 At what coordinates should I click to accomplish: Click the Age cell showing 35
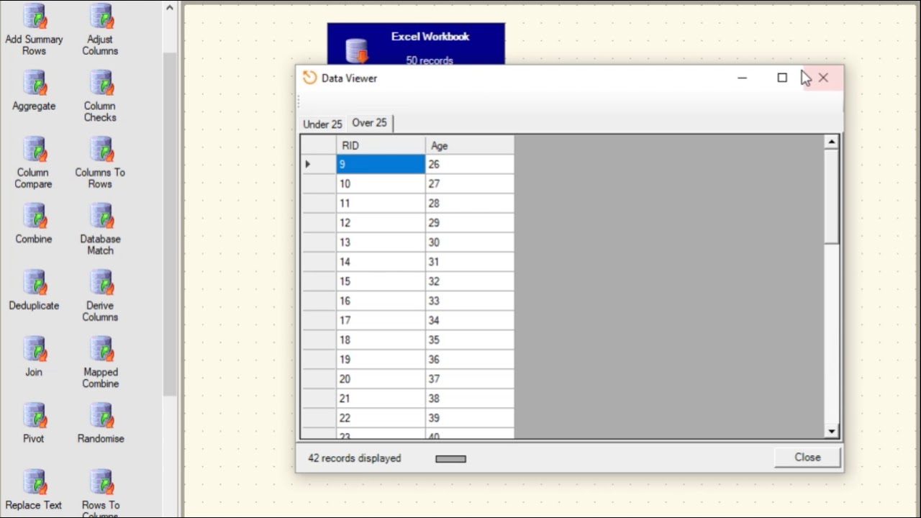pyautogui.click(x=470, y=340)
